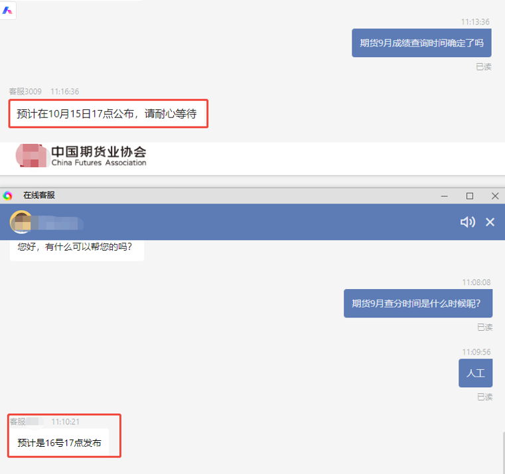Select the 人工 message bubble
Screen dimensions: 505x474
point(475,373)
